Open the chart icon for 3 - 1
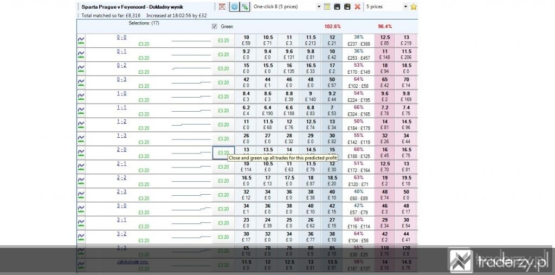 81,223
